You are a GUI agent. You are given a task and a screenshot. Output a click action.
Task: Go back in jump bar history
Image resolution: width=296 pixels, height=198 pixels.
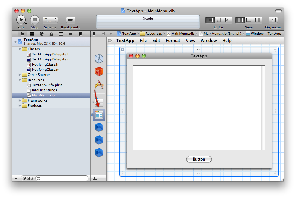(x=103, y=34)
